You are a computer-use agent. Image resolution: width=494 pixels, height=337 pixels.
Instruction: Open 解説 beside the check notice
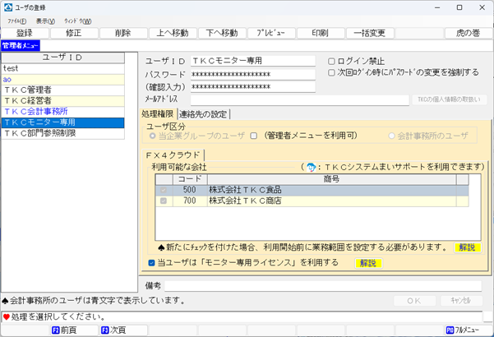[467, 247]
